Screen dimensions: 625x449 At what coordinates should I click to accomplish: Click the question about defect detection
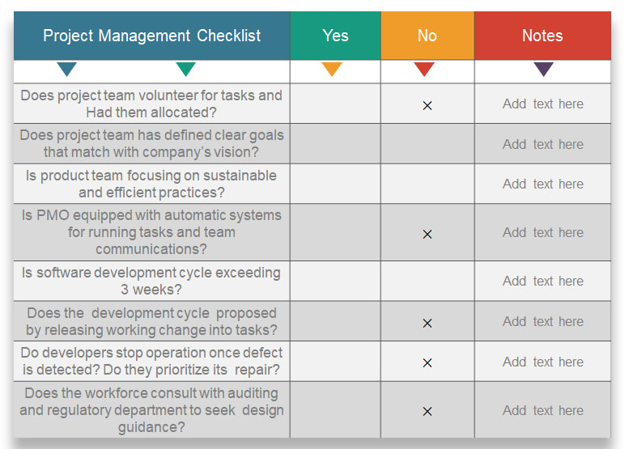click(x=152, y=362)
